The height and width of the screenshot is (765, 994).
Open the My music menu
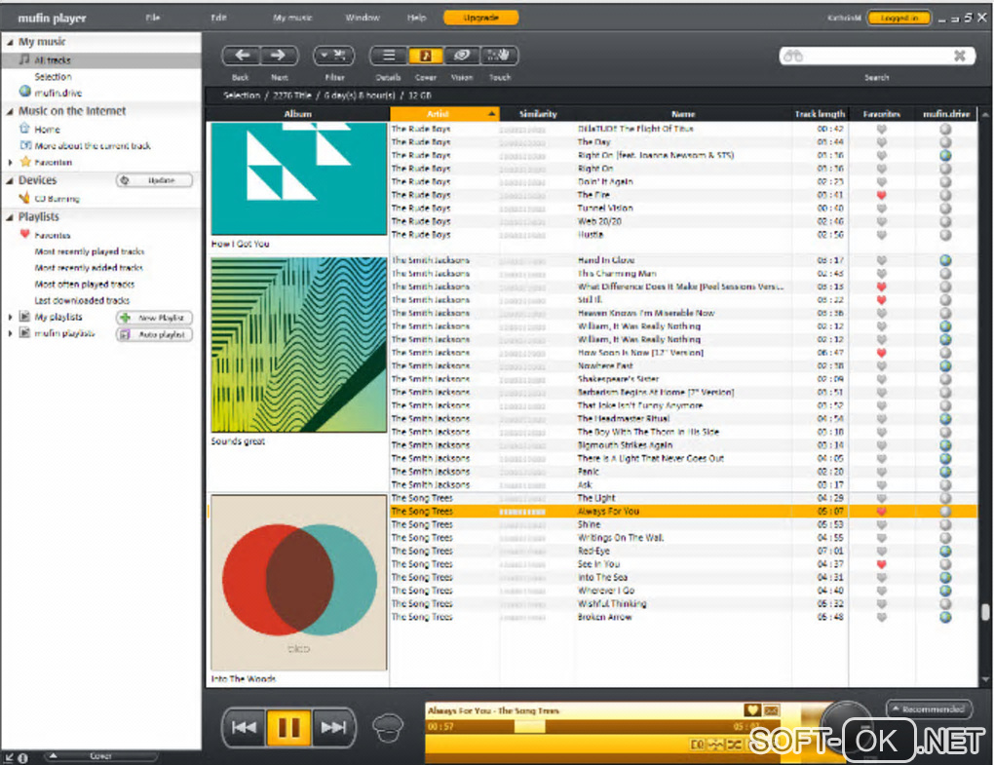coord(292,18)
